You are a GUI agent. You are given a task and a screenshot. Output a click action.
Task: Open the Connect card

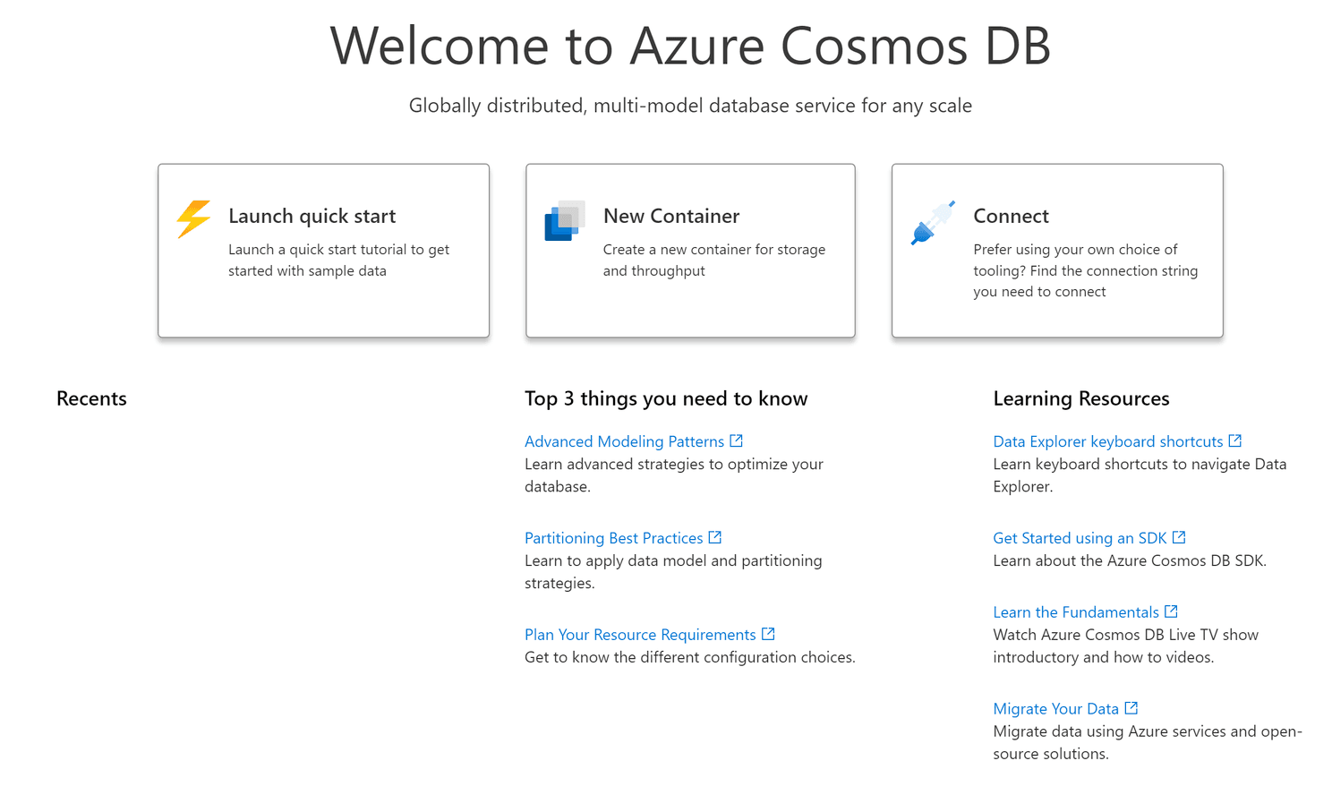[1057, 251]
